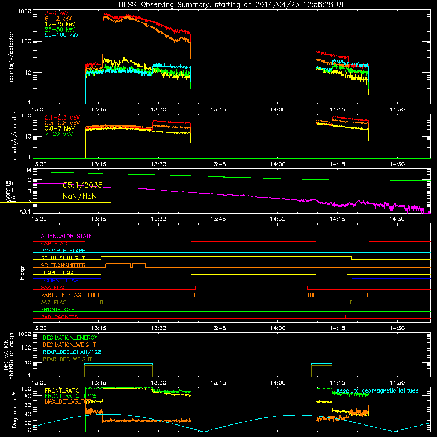Click the FRONT_RATIO_1225 legend label
Viewport: 437px width, 437px height.
tap(70, 396)
